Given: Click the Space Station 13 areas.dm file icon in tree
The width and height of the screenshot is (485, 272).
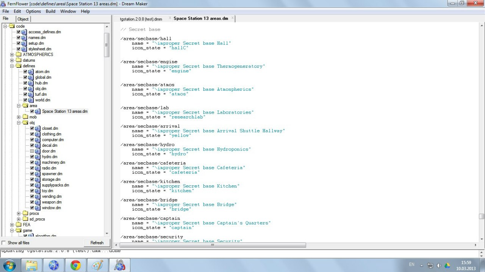Looking at the screenshot, I should [x=38, y=111].
